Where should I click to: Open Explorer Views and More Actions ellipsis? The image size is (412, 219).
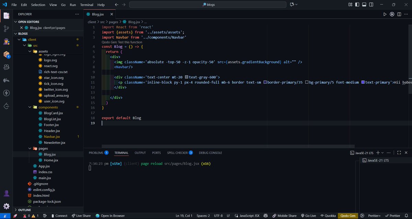click(x=77, y=14)
